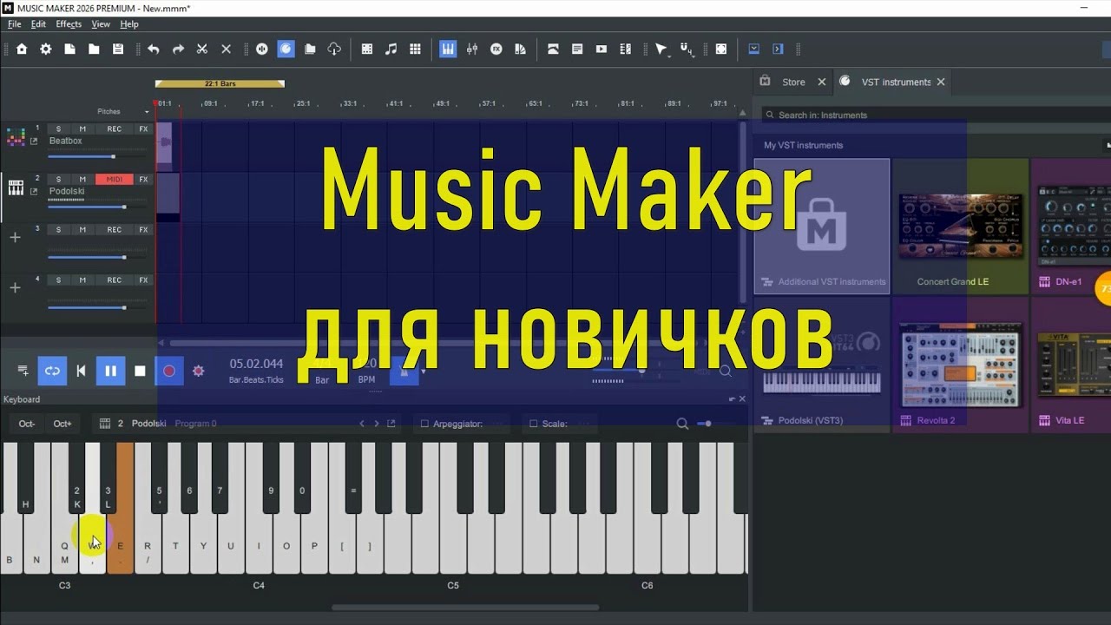Screen dimensions: 1111x625
Task: Open FX effects circle icon
Action: tap(496, 49)
